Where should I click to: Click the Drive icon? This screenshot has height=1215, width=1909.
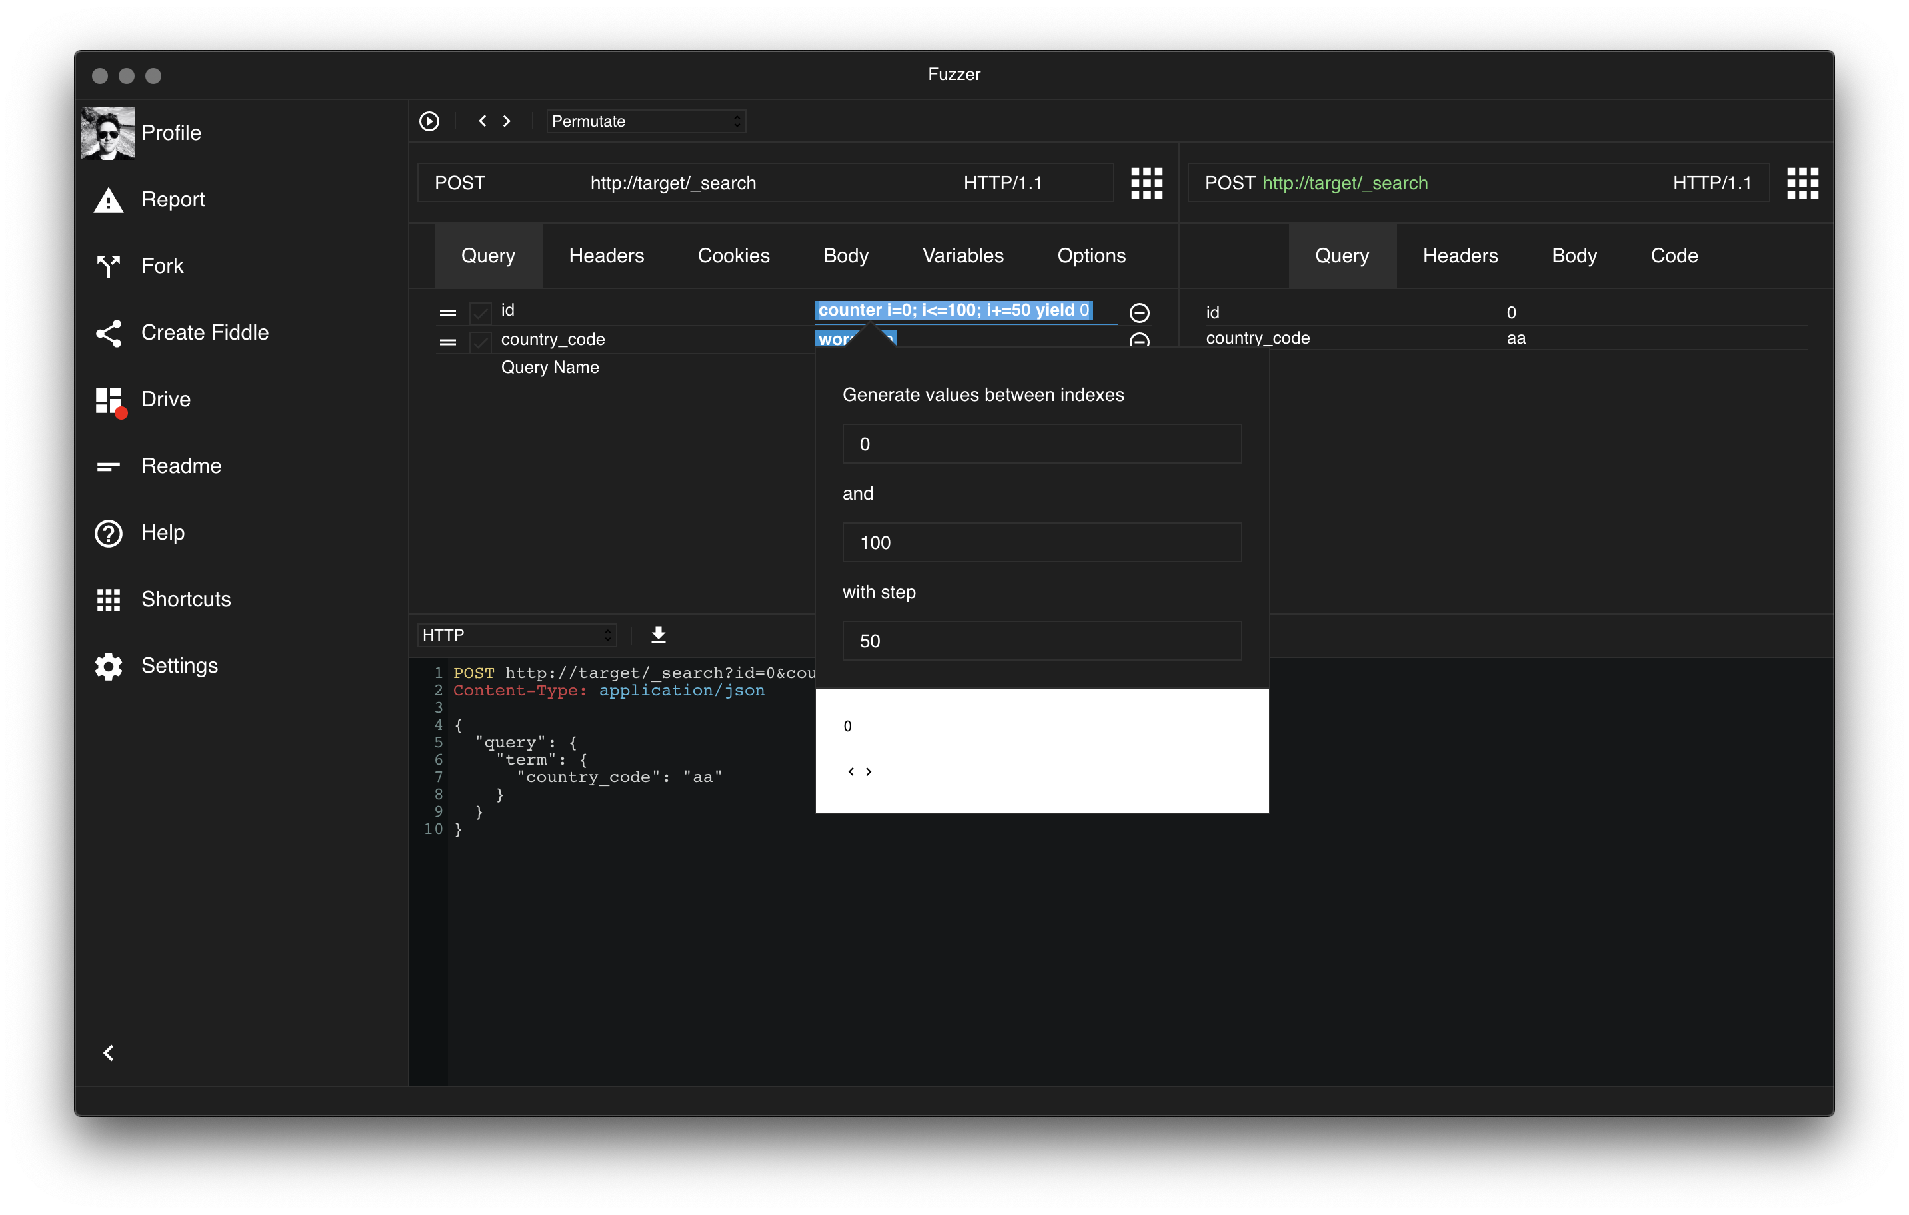tap(109, 400)
